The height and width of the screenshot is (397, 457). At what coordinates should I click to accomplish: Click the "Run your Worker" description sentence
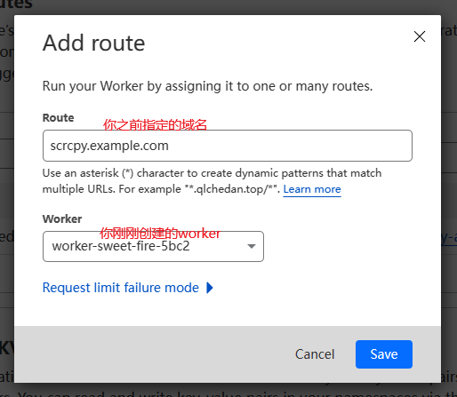tap(207, 86)
